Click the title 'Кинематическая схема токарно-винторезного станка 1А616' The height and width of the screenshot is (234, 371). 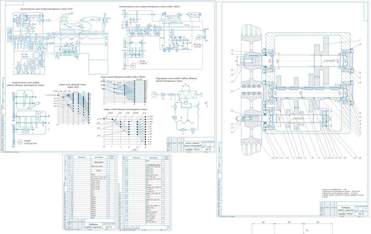tap(46, 9)
